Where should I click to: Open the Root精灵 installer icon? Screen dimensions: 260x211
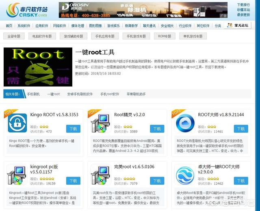click(100, 123)
